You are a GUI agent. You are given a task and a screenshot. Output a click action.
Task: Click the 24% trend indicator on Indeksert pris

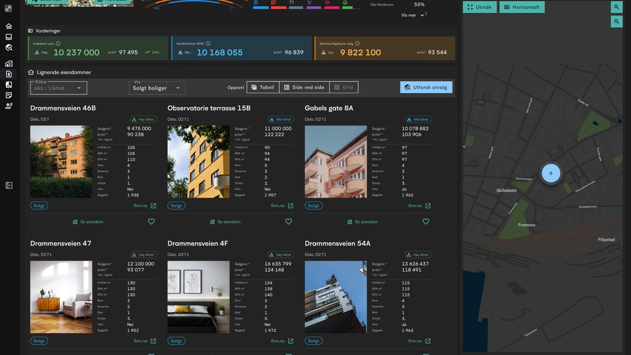pos(152,53)
